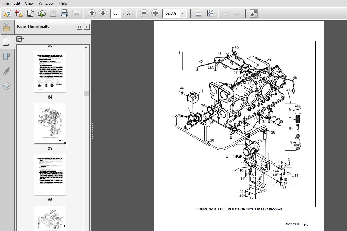Click the Add Comment speech bubble icon
Viewport: 347px width, 231px height.
tap(226, 13)
